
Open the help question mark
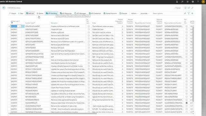tap(198, 2)
